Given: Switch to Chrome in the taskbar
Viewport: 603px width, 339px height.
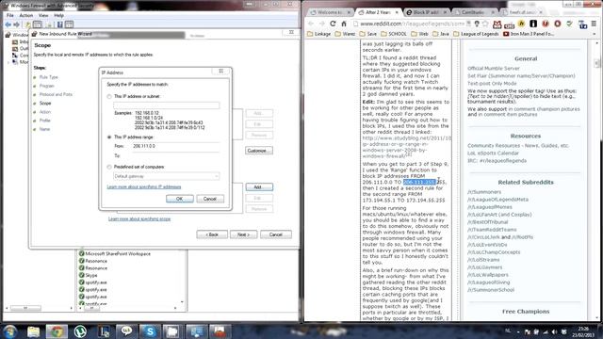Looking at the screenshot, I should (x=57, y=331).
